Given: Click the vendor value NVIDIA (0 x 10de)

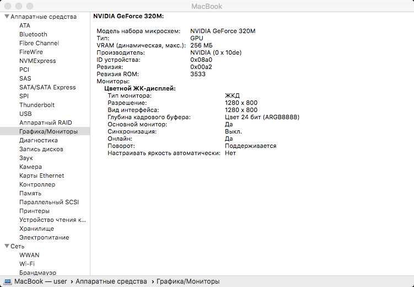Looking at the screenshot, I should click(216, 52).
